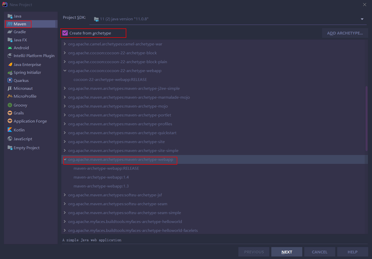Choose the Groovy green icon
Screen dimensions: 372x259
click(10, 105)
